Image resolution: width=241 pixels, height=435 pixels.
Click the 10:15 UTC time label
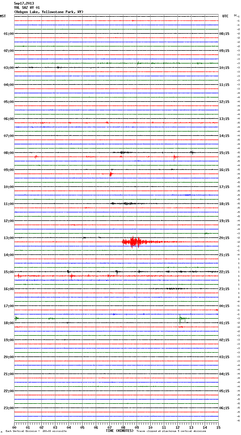(224, 68)
